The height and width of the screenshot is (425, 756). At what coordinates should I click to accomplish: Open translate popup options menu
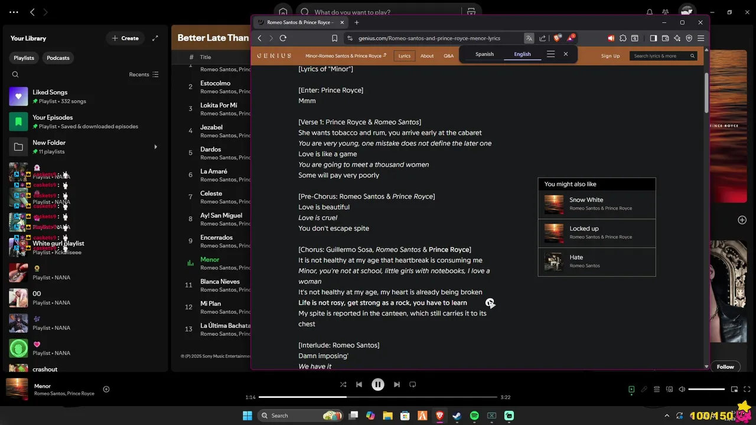(550, 54)
